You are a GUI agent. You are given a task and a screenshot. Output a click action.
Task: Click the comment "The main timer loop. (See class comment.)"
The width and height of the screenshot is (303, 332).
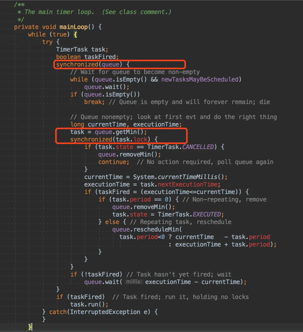98,12
